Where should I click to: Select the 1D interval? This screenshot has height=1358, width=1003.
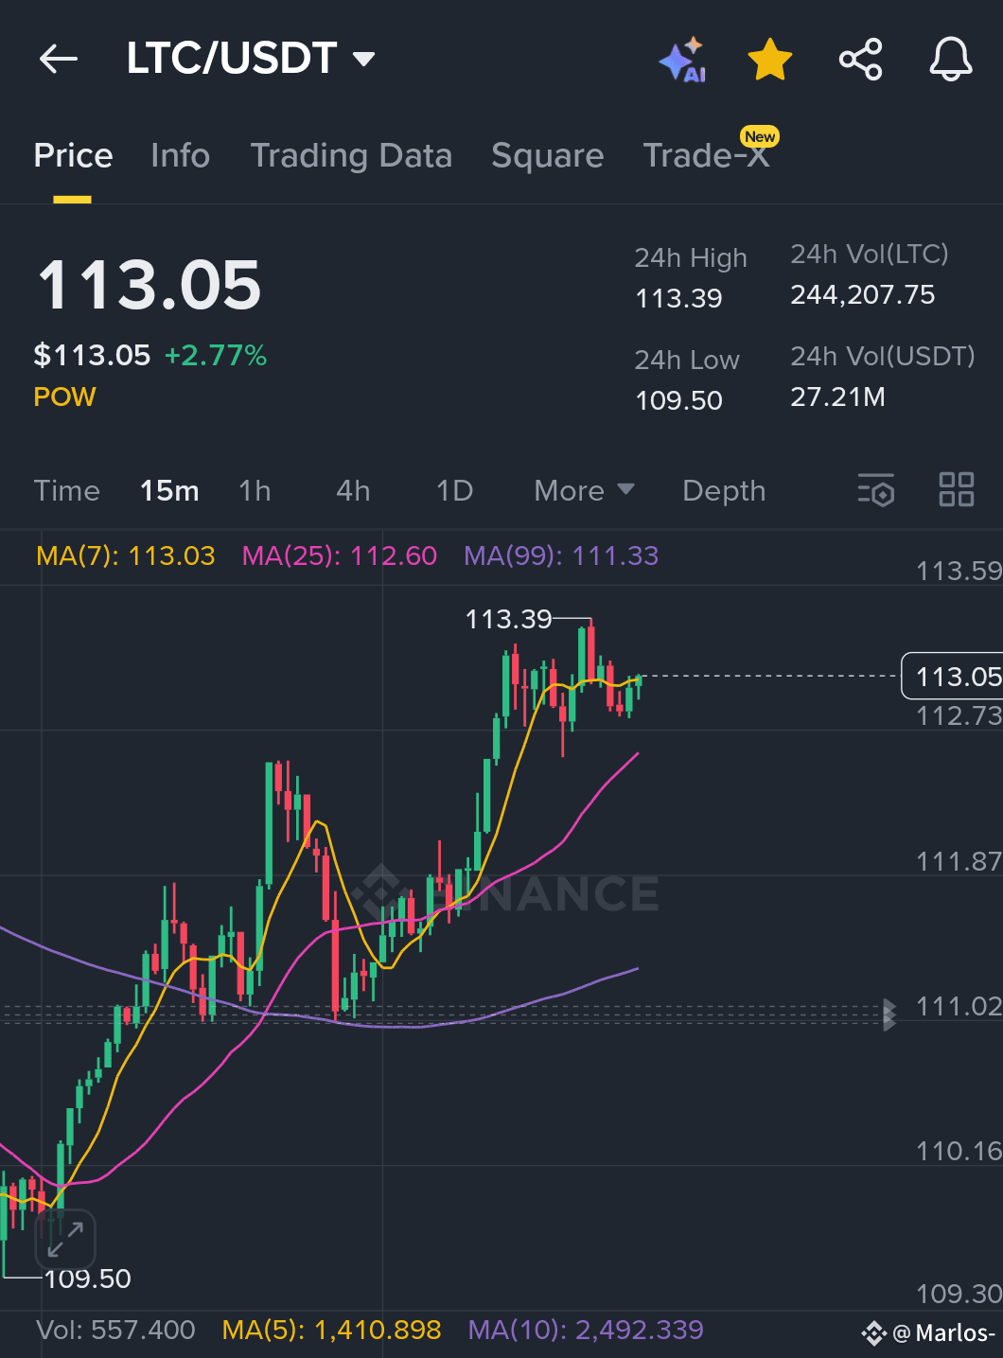point(454,490)
